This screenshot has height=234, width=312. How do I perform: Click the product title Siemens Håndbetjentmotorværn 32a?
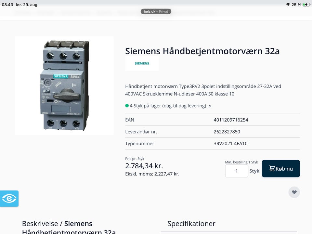(202, 51)
